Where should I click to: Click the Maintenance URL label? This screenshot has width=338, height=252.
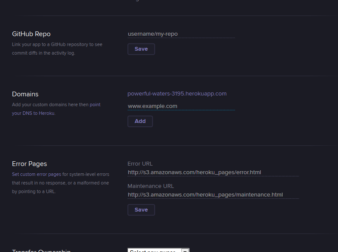point(151,186)
